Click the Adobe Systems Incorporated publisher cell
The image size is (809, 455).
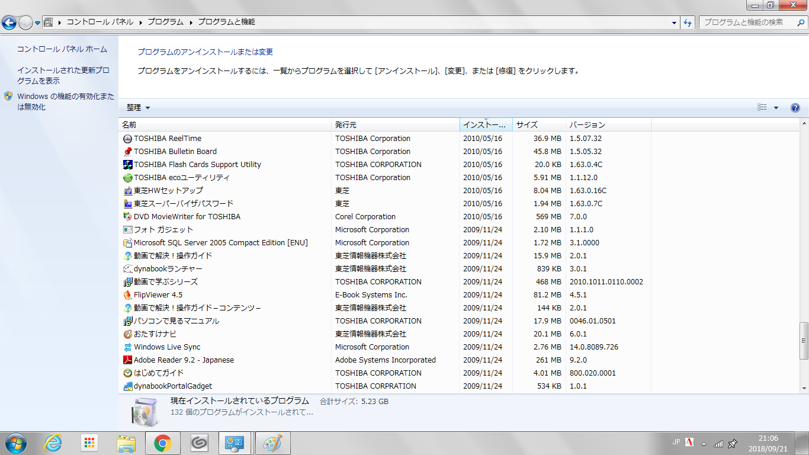pyautogui.click(x=386, y=360)
